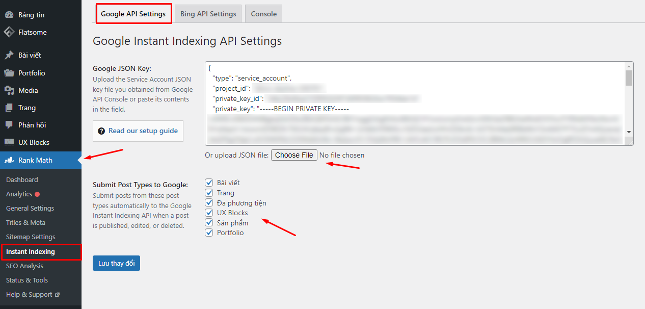
Task: Click the question mark help icon
Action: 101,131
